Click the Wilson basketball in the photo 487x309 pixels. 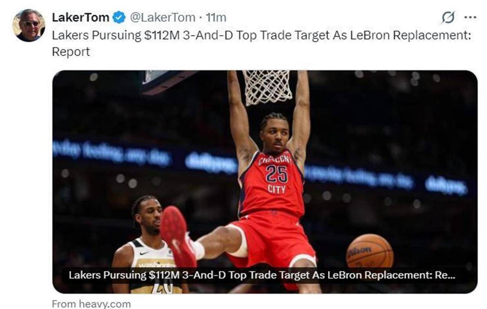pyautogui.click(x=369, y=251)
